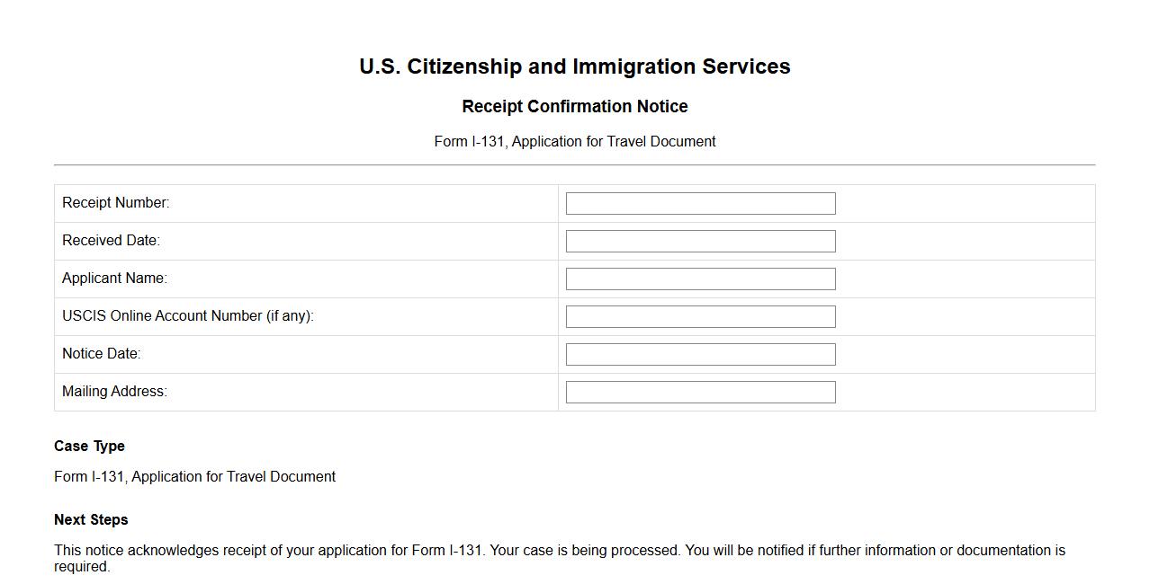Click the USCIS Online Account Number field
This screenshot has height=584, width=1150.
pyautogui.click(x=700, y=317)
